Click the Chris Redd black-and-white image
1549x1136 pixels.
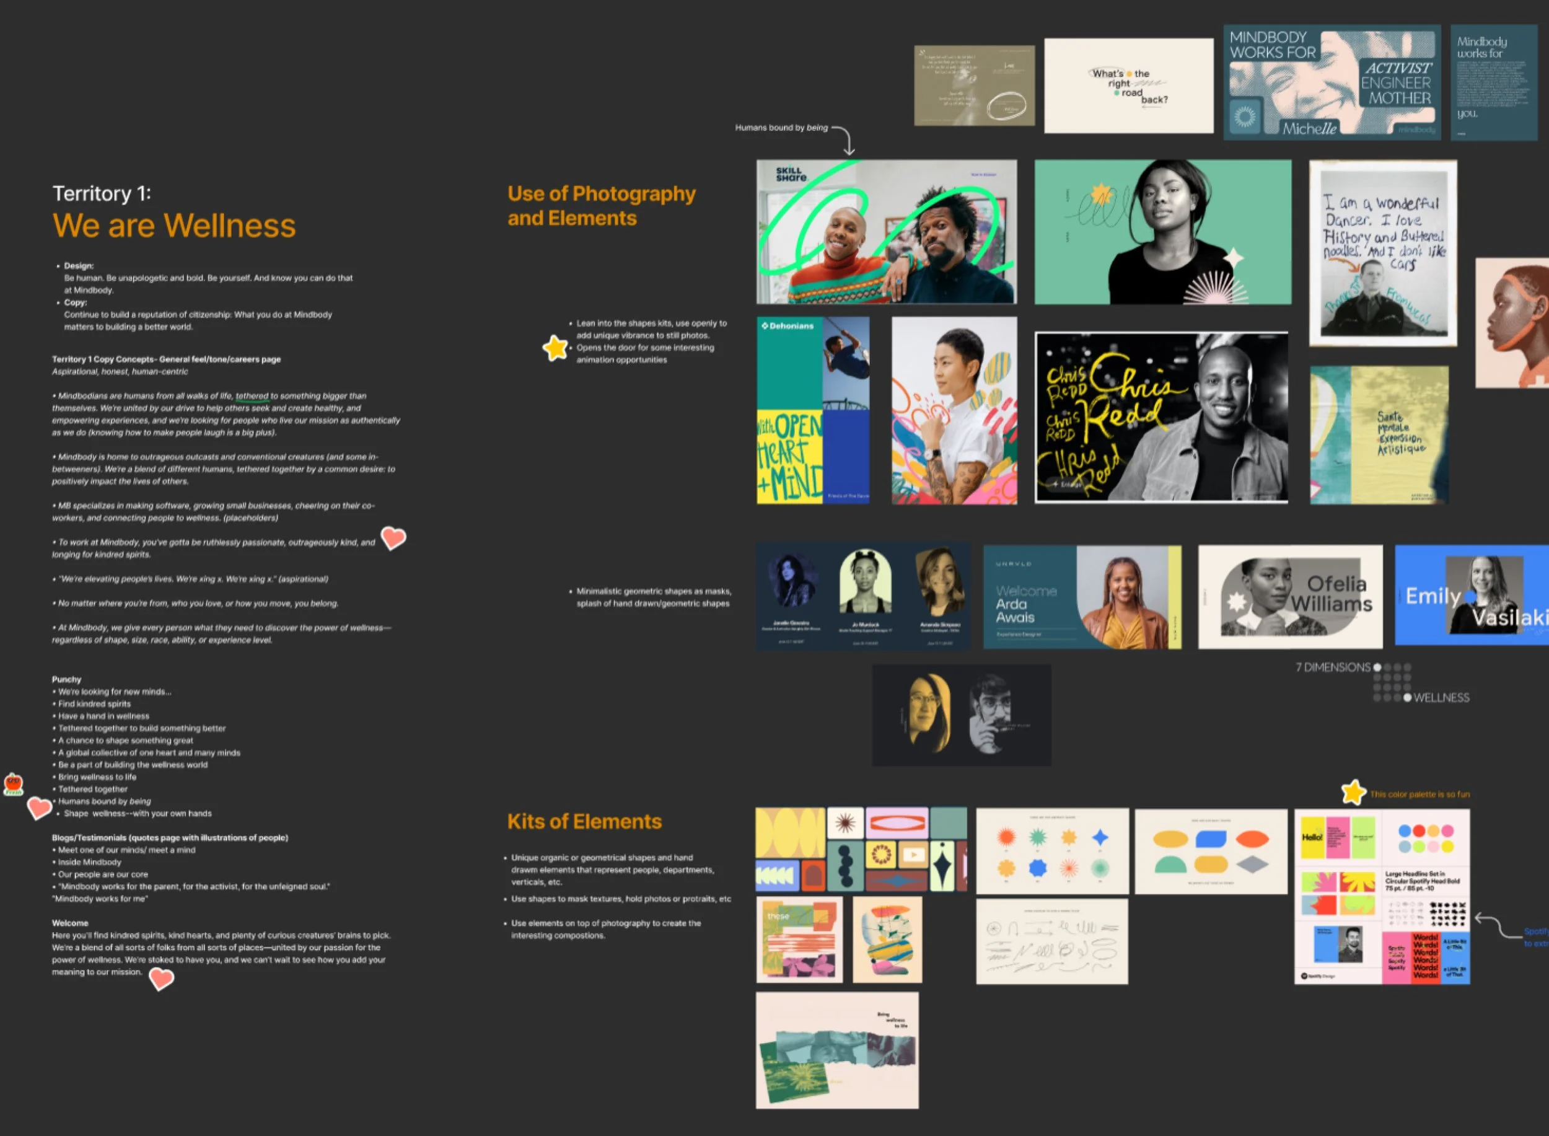1161,418
